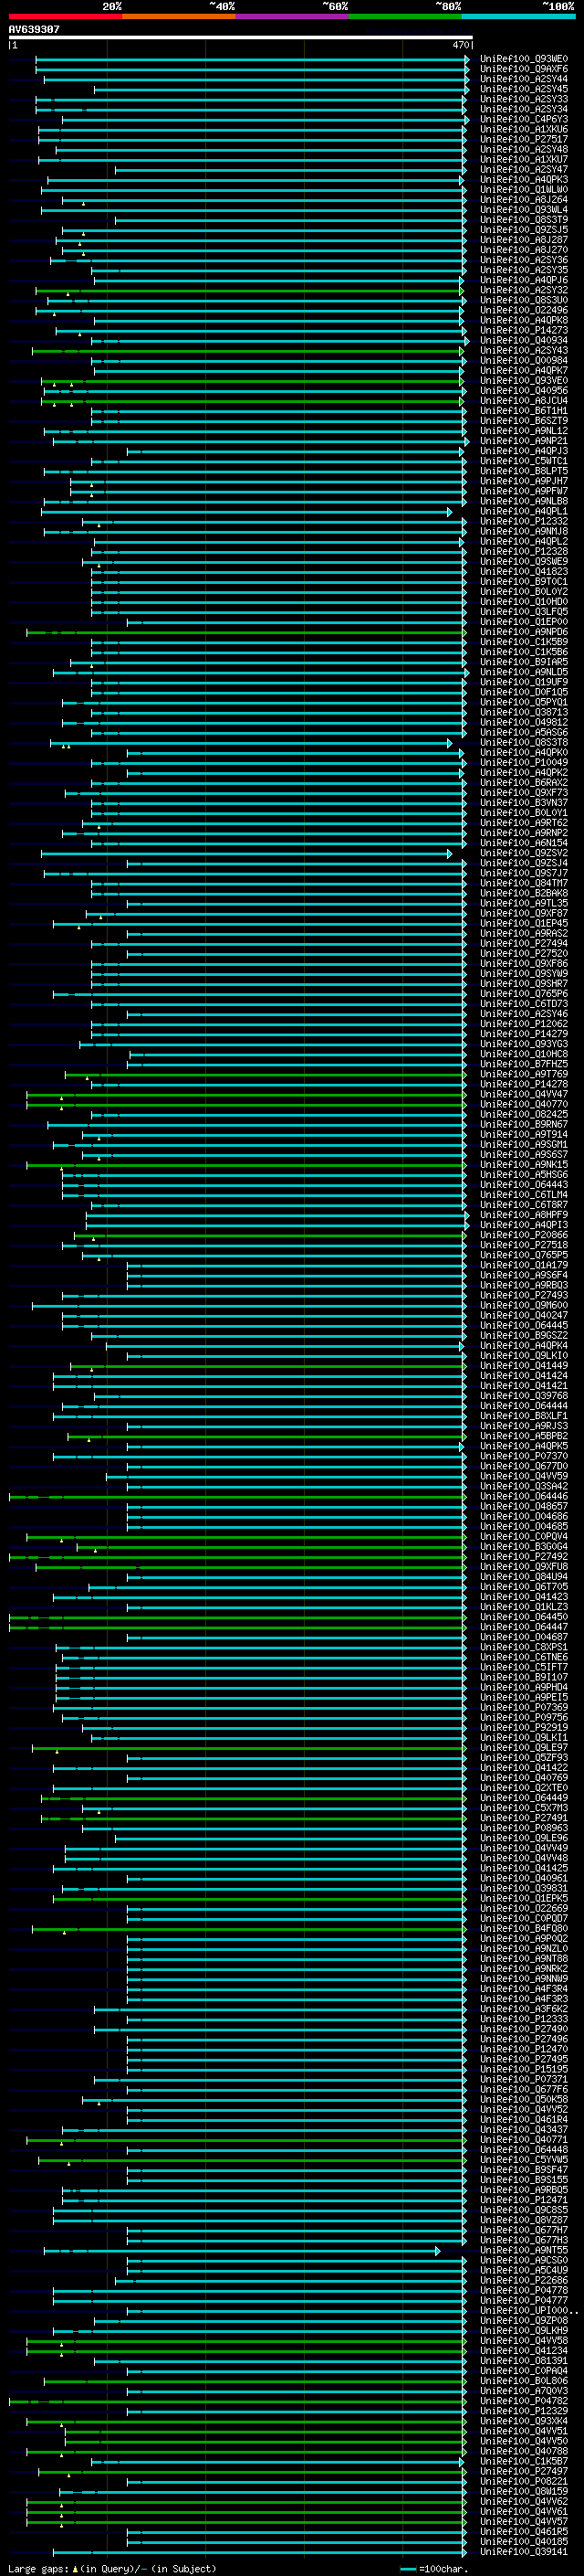
Task: Select the UniRef100_O22496 hit label
Action: coord(524,310)
